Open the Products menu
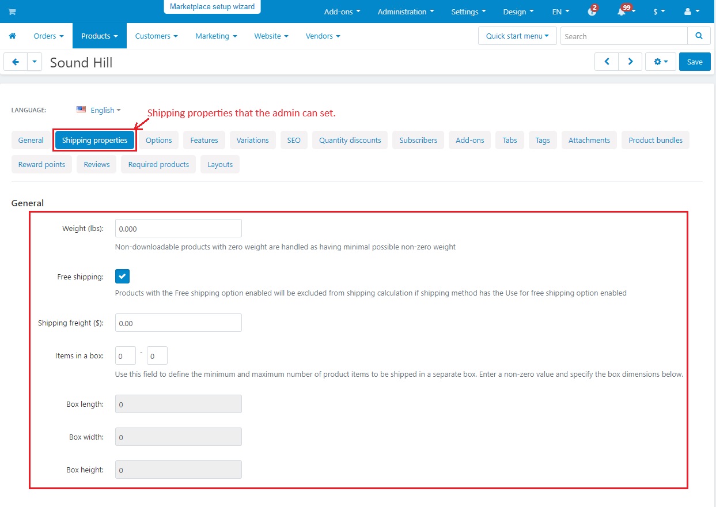The width and height of the screenshot is (716, 507). [x=100, y=36]
